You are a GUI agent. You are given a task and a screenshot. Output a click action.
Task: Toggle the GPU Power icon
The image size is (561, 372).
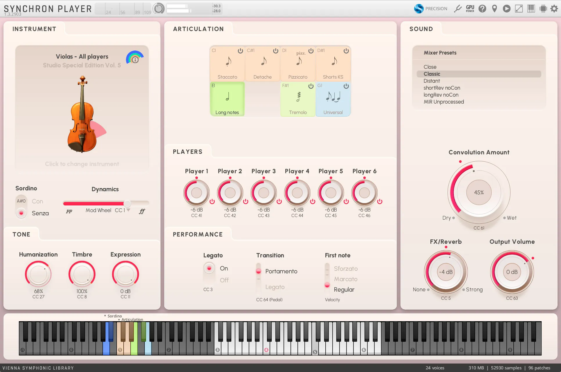[470, 9]
